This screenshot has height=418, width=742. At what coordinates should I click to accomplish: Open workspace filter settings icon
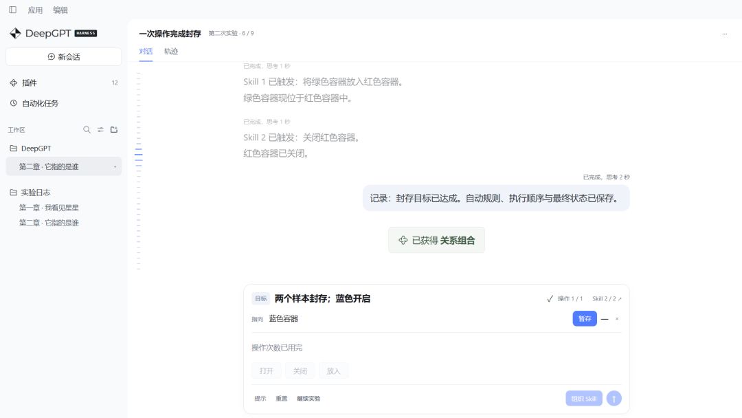coord(100,130)
